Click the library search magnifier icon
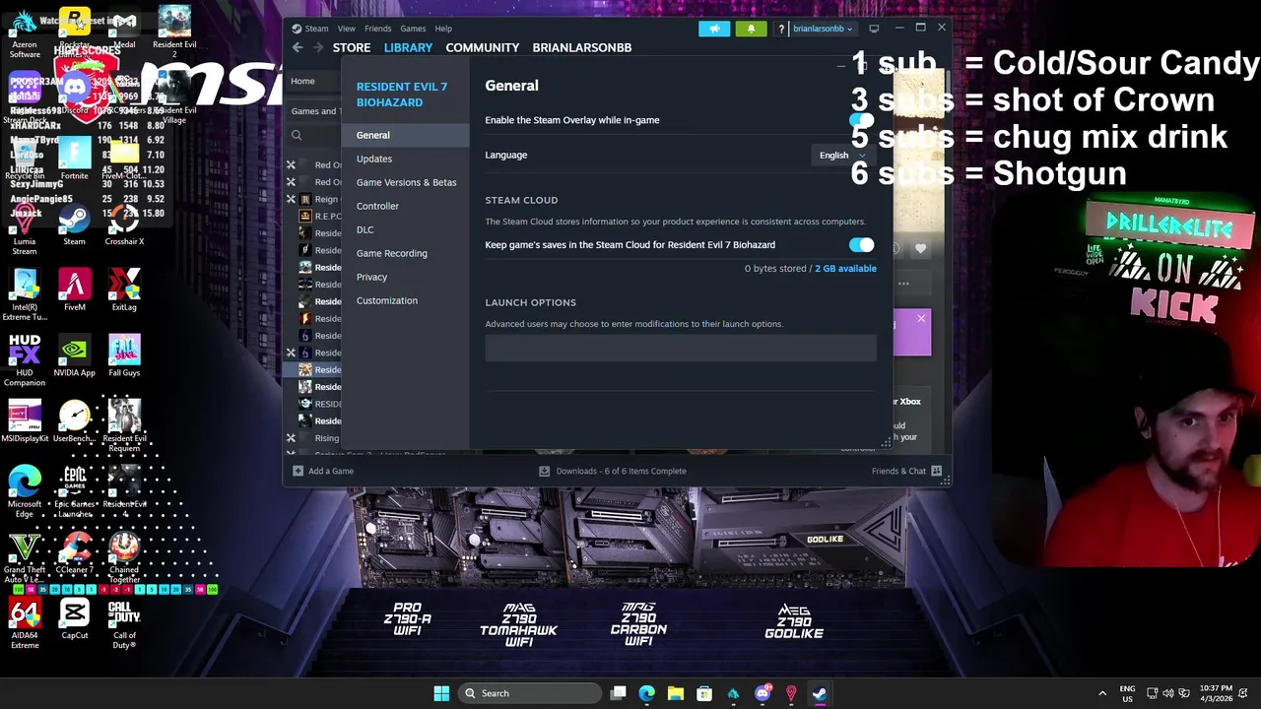The height and width of the screenshot is (709, 1261). point(297,136)
